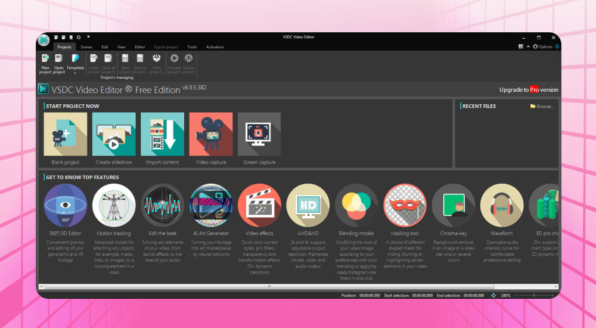Open the Edit ribbon tab
Viewport: 596px width, 328px height.
[x=105, y=47]
